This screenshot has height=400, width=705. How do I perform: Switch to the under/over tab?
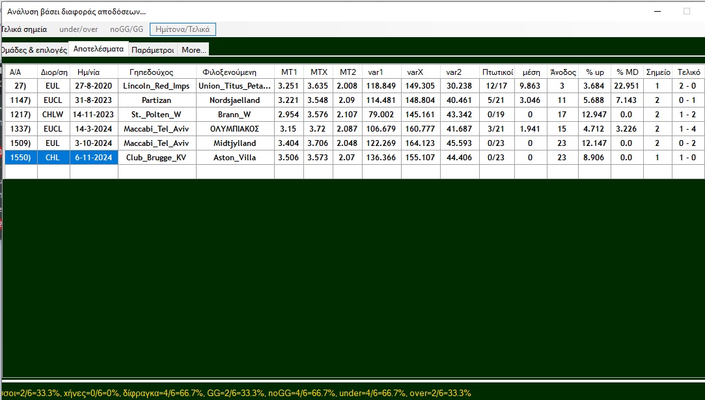[x=78, y=29]
